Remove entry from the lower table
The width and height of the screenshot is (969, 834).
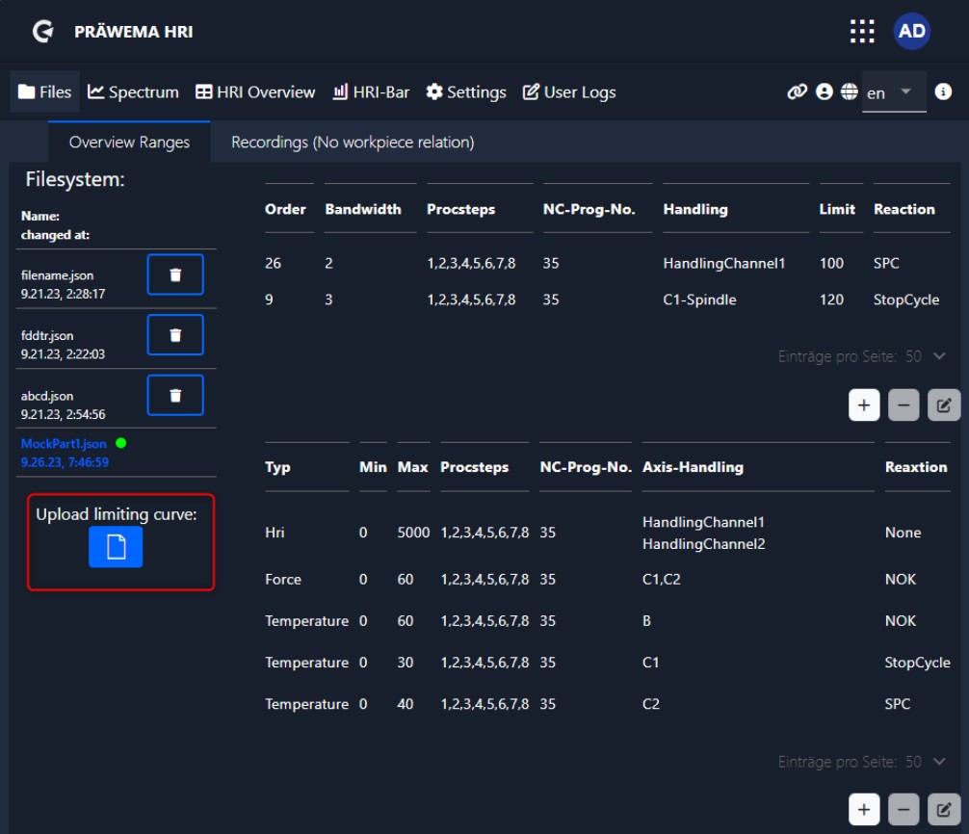point(904,810)
